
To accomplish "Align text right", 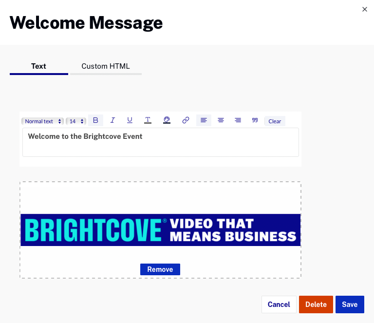I will pos(238,120).
